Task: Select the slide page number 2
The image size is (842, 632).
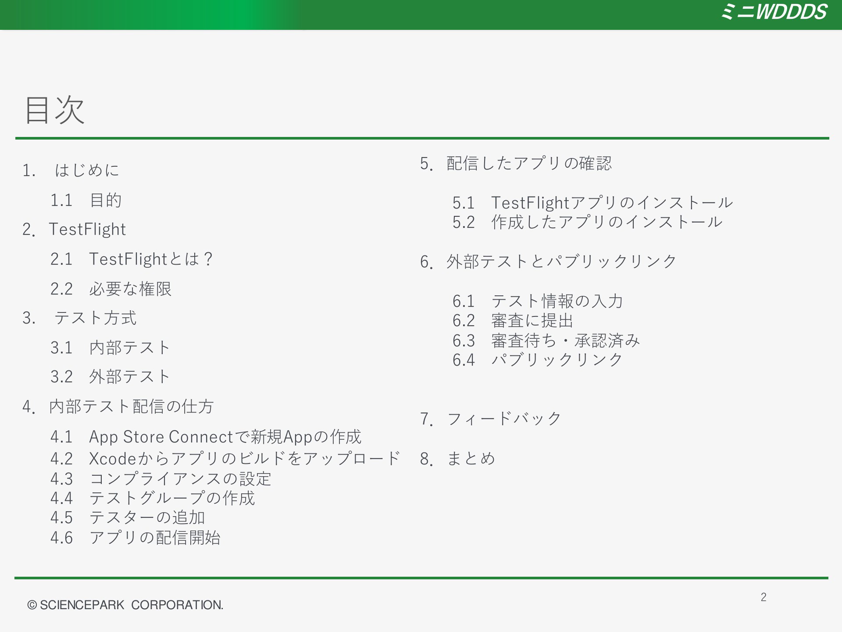Action: point(764,597)
